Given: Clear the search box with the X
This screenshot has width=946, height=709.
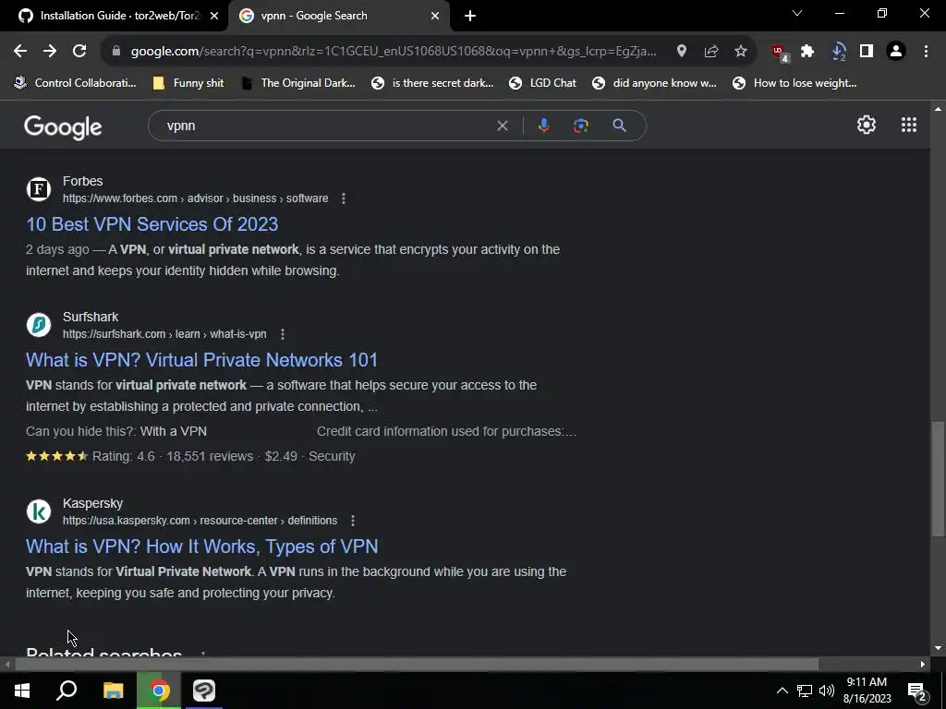Looking at the screenshot, I should pyautogui.click(x=502, y=126).
